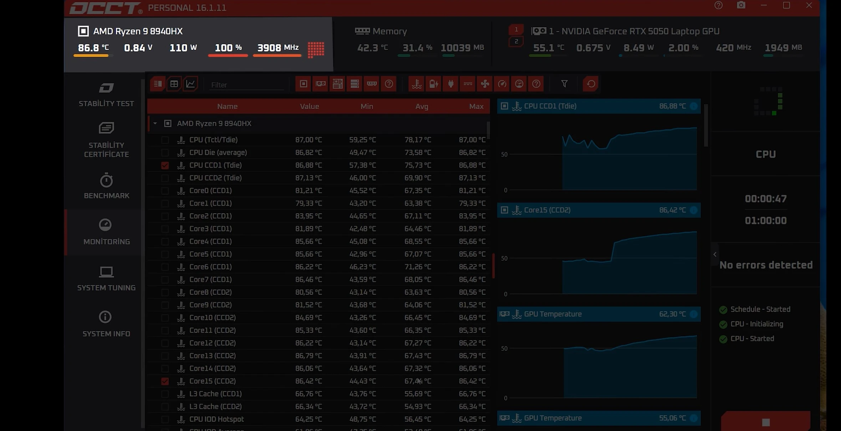This screenshot has height=431, width=841.
Task: Uncheck the CPU CCD1 (Tdie) checkbox
Action: pyautogui.click(x=165, y=165)
